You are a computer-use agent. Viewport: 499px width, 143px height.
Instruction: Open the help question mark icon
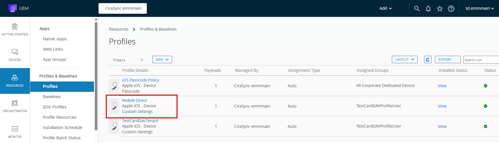click(x=451, y=9)
